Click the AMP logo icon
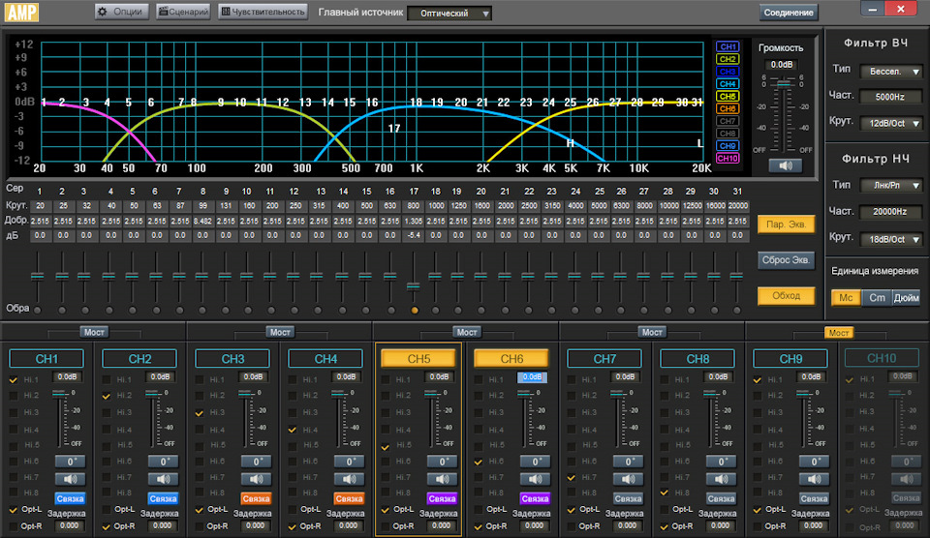 point(21,12)
